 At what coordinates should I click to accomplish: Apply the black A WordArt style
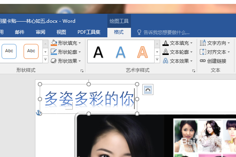point(98,52)
